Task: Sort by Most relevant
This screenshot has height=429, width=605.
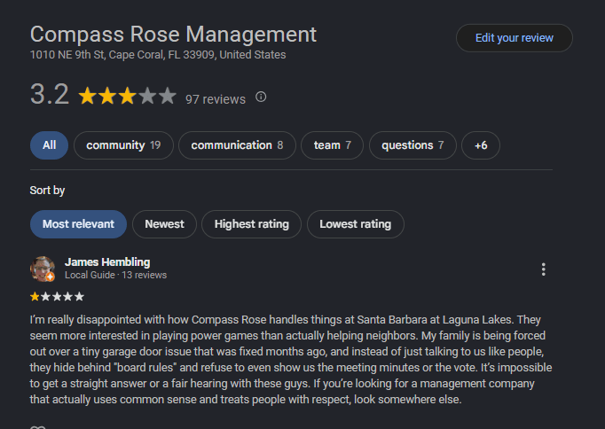Action: [x=78, y=224]
